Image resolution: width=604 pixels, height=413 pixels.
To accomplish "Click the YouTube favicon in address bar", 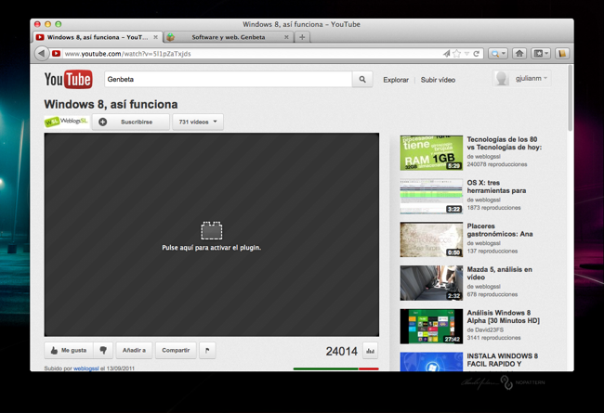I will 57,54.
